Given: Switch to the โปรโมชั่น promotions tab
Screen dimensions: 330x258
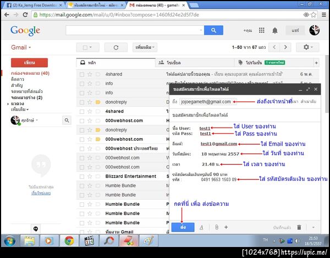Looking at the screenshot, I should [x=273, y=63].
